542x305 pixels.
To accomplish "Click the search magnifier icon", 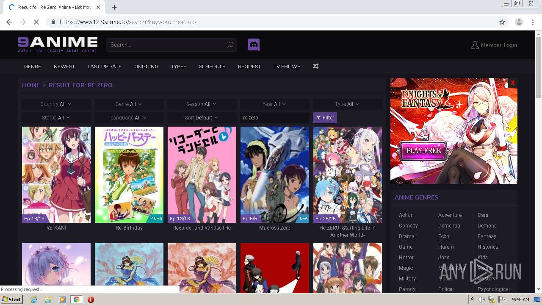I will point(230,45).
